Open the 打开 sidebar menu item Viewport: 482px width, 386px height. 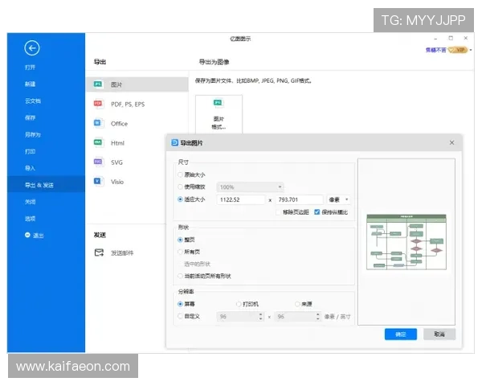coord(31,68)
